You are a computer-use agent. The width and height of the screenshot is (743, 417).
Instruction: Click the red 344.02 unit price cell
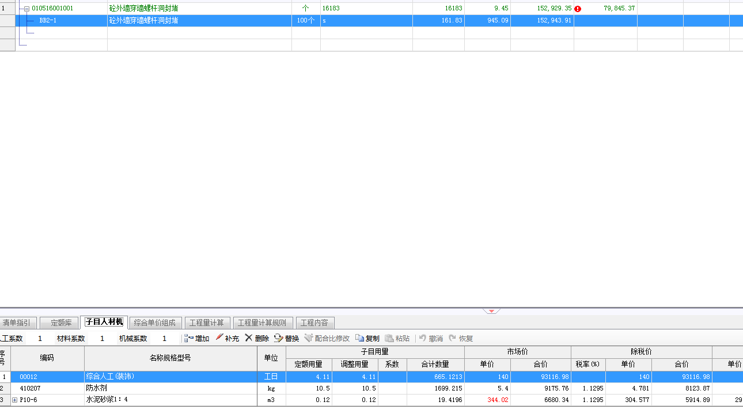point(487,400)
